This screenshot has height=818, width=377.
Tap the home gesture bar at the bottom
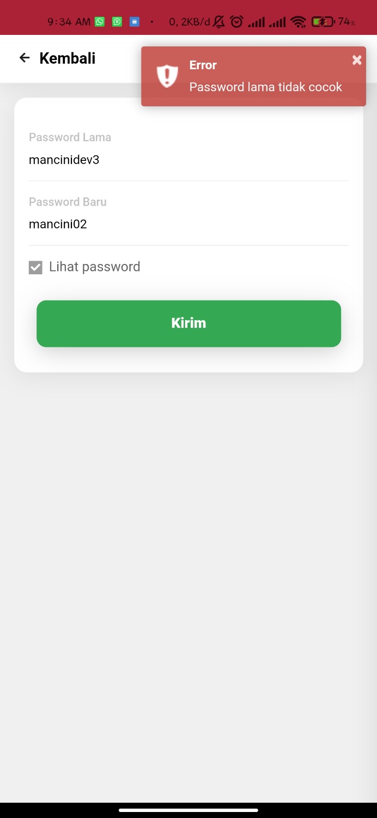[x=188, y=810]
